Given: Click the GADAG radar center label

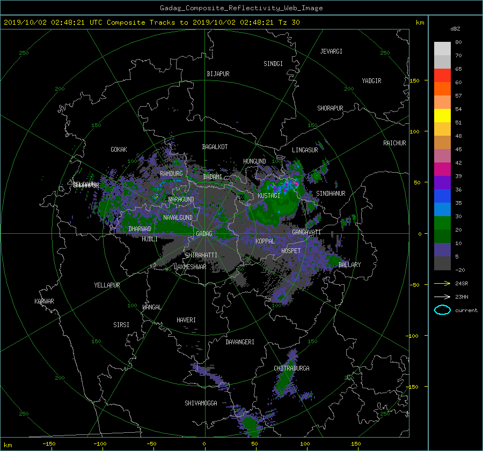Looking at the screenshot, I should [x=204, y=234].
